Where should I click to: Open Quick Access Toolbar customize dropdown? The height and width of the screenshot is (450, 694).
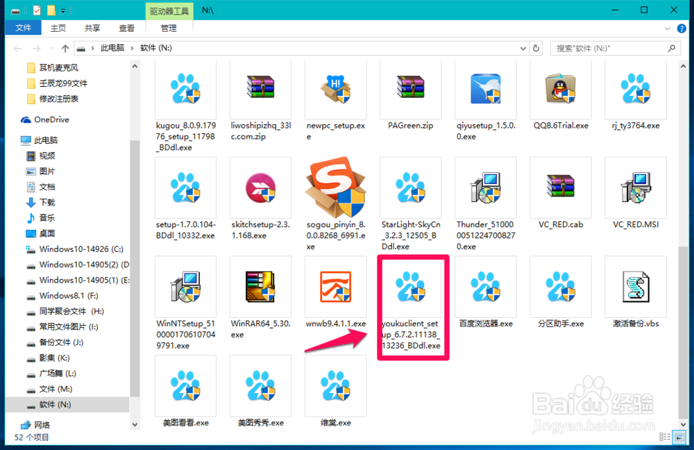tap(63, 10)
